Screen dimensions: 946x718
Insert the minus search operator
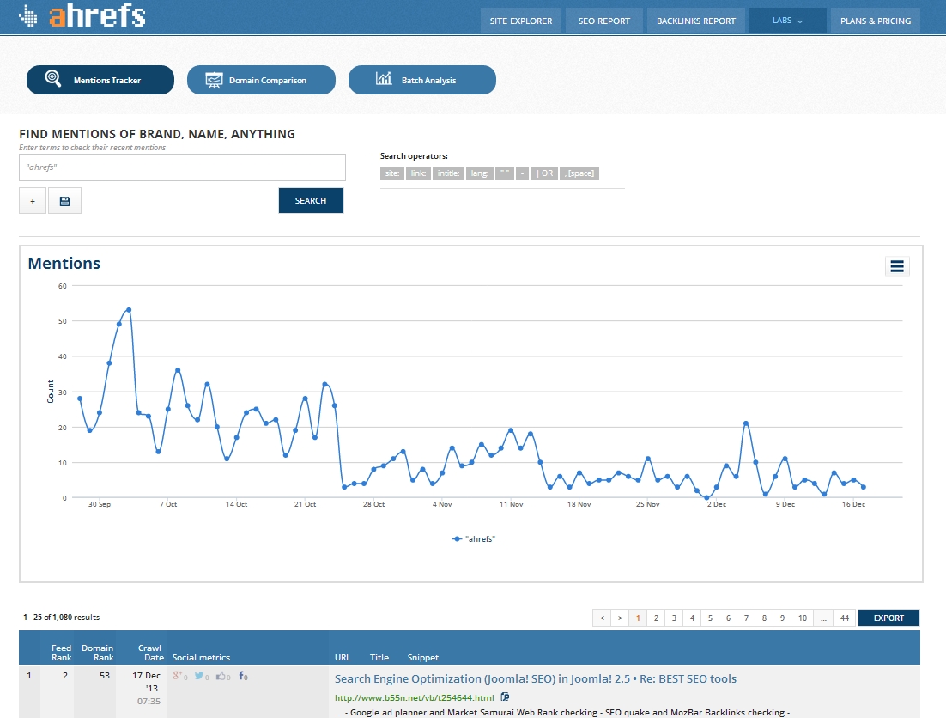pyautogui.click(x=523, y=173)
